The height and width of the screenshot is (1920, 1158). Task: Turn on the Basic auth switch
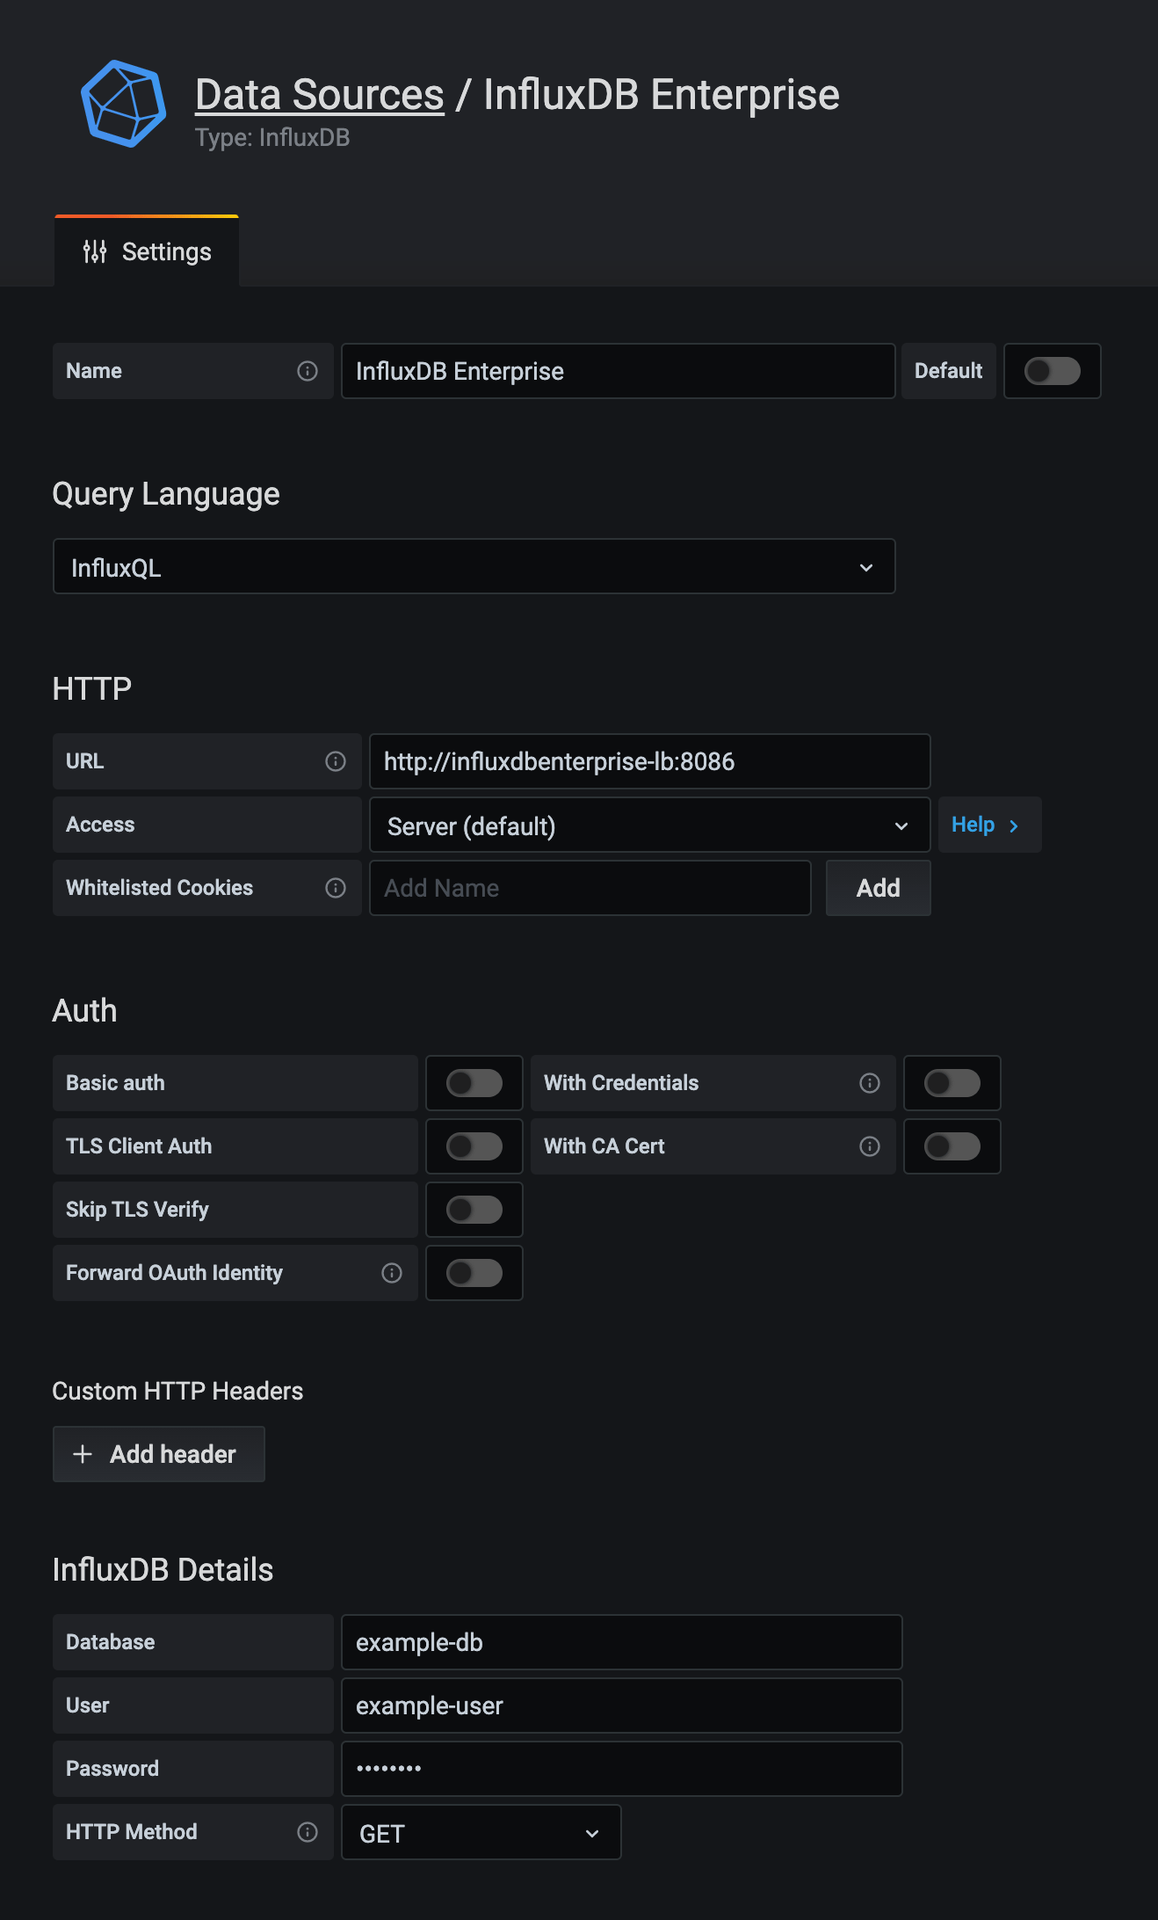pos(474,1083)
